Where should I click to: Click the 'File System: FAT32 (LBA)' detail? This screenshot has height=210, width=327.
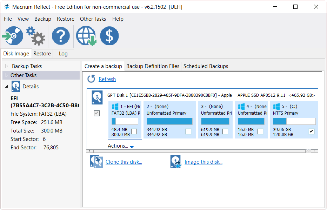click(x=39, y=114)
